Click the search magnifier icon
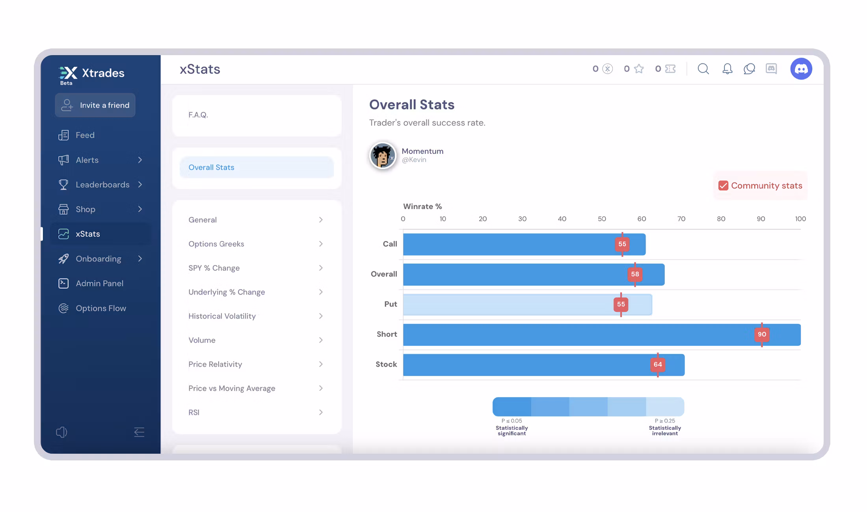Image resolution: width=867 pixels, height=512 pixels. tap(703, 69)
